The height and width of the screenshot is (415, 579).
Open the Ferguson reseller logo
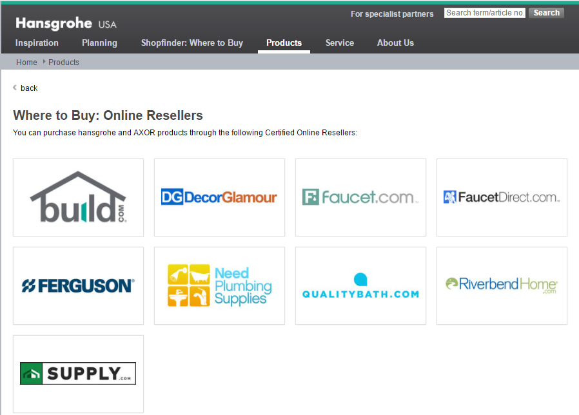pyautogui.click(x=78, y=285)
